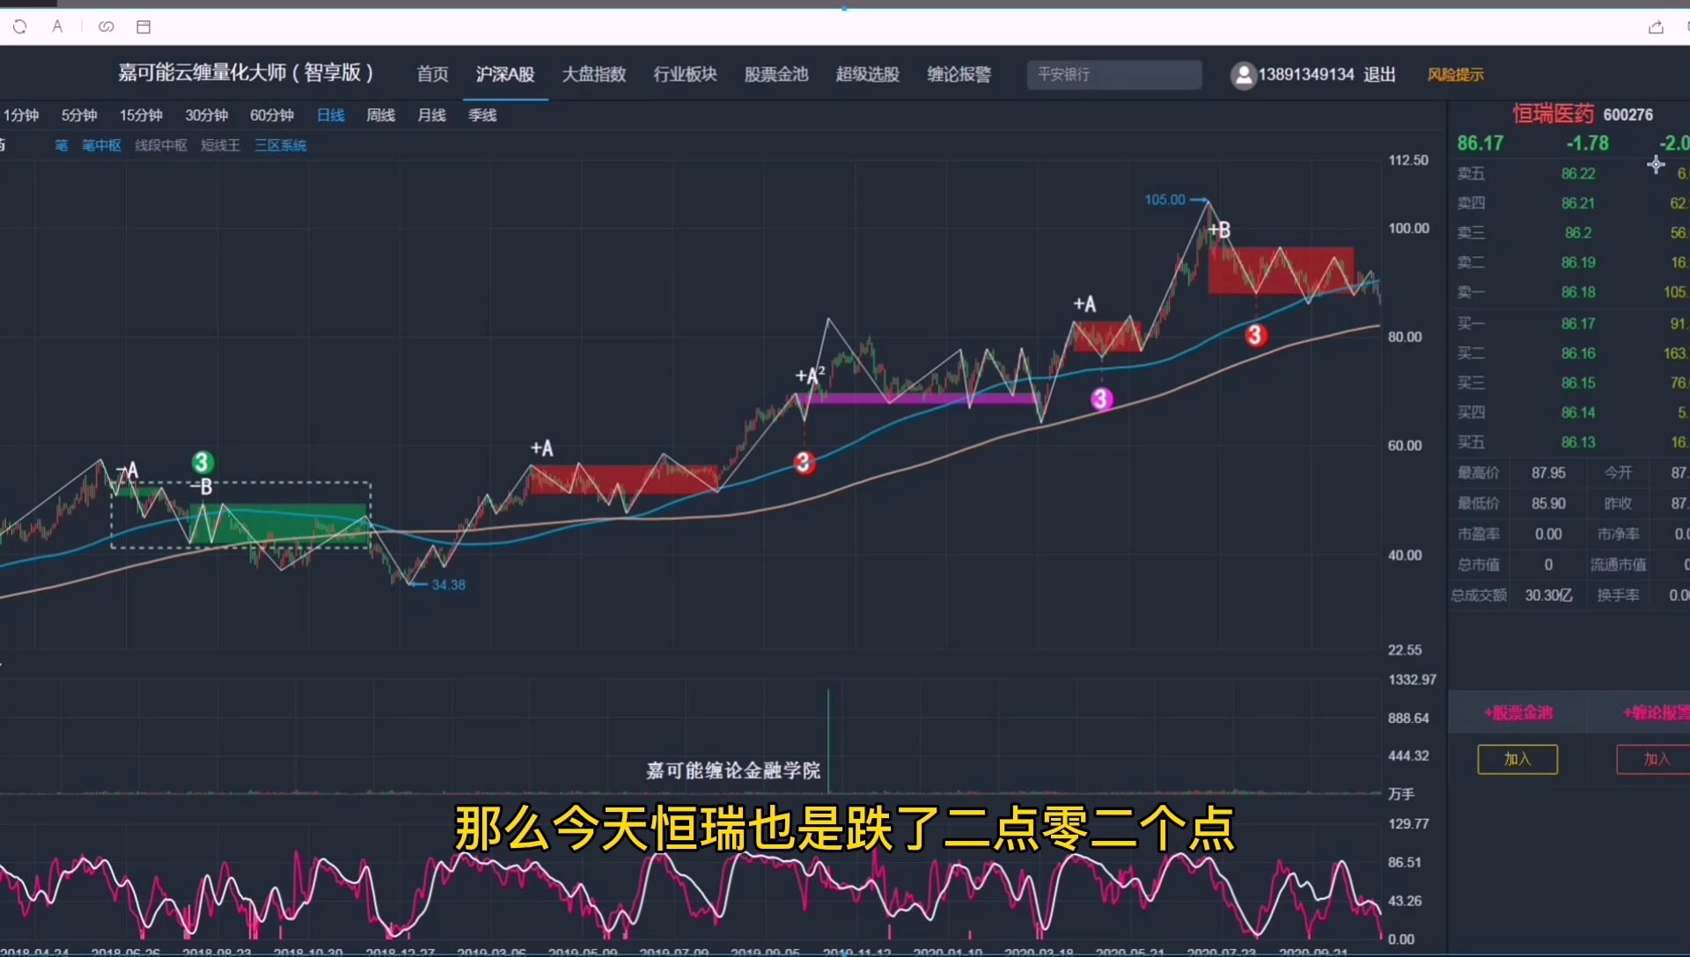Open the 缠论报警 tab
The width and height of the screenshot is (1690, 957).
959,75
